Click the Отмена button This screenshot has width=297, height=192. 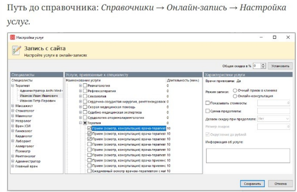[x=280, y=184]
